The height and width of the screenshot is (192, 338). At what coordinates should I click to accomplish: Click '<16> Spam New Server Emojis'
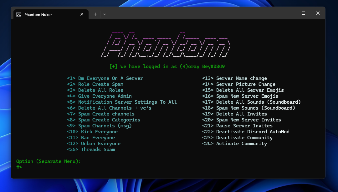coord(240,96)
